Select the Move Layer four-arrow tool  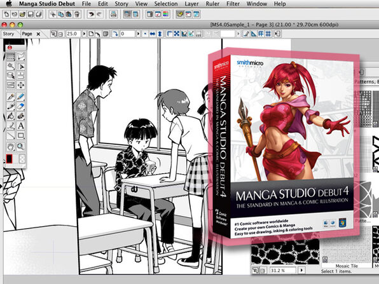click(21, 85)
